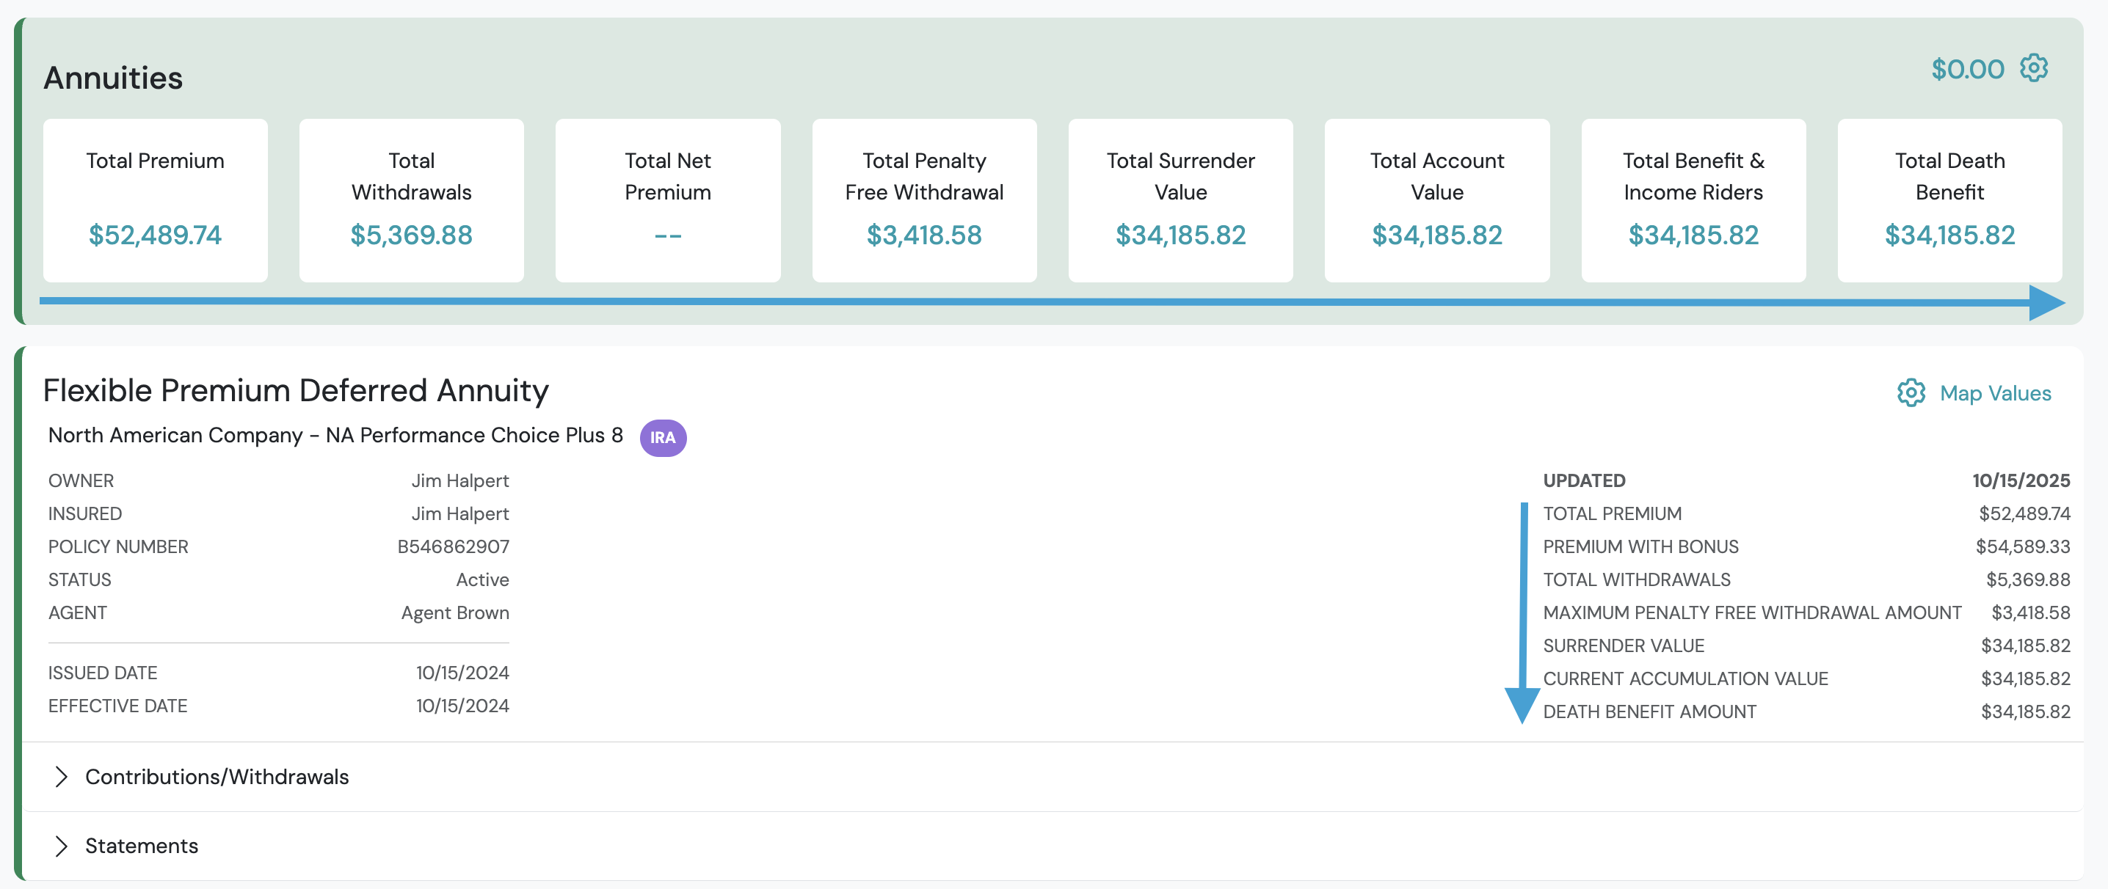This screenshot has width=2108, height=889.
Task: Expand the Statements section chevron
Action: pos(61,846)
